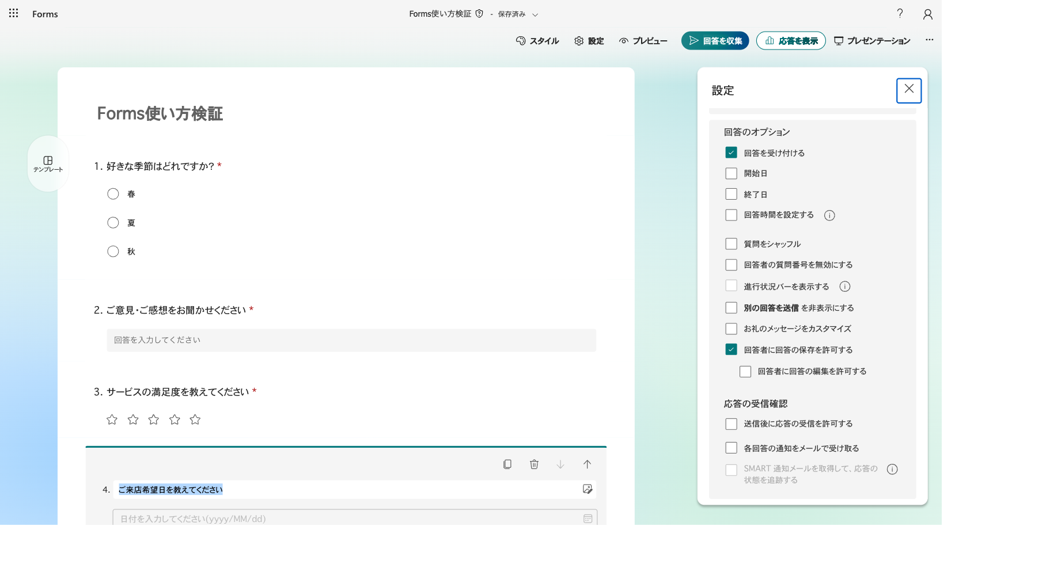Viewport: 1046px width, 583px height.
Task: Open プレビュー mode
Action: (643, 41)
